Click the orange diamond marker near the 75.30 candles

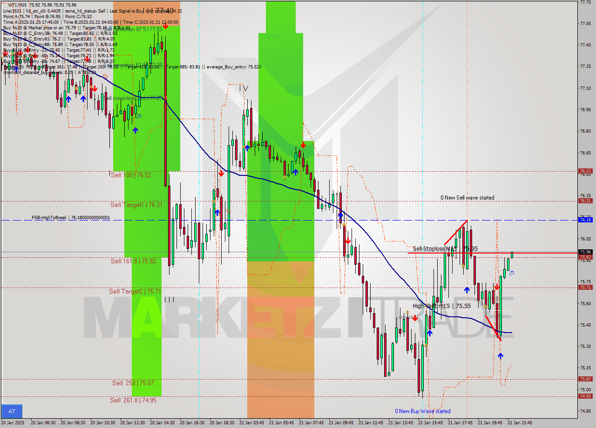[426, 345]
